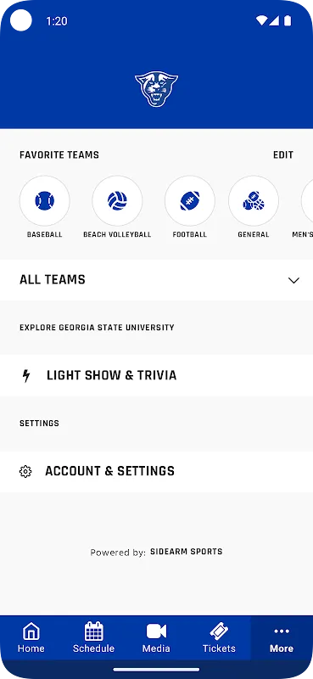Open the Home tab

click(31, 637)
